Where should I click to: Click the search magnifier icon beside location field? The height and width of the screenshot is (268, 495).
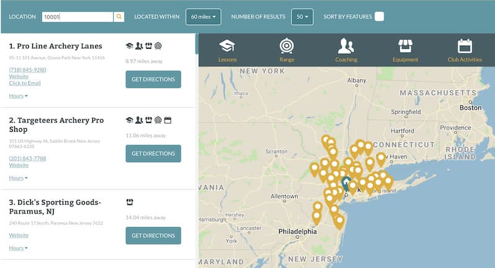click(x=119, y=17)
